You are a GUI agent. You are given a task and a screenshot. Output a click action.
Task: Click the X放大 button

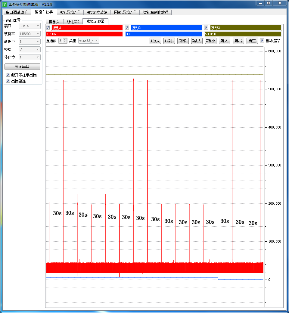click(197, 41)
